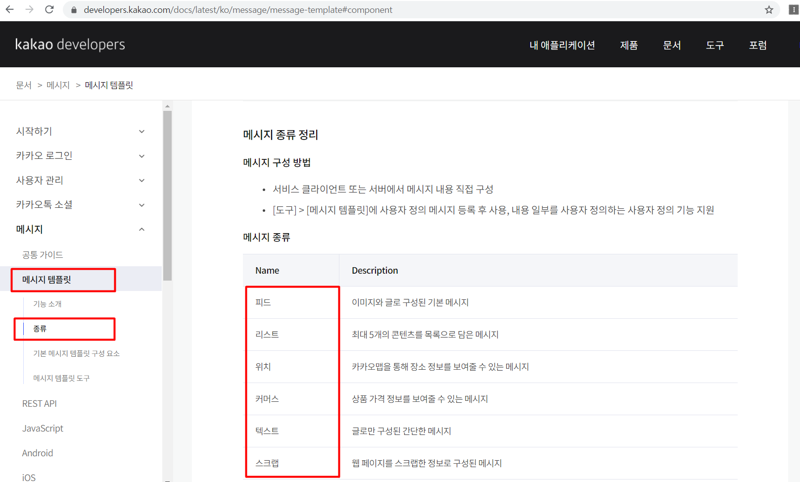Open iOS in the sidebar
The image size is (800, 482).
29,478
